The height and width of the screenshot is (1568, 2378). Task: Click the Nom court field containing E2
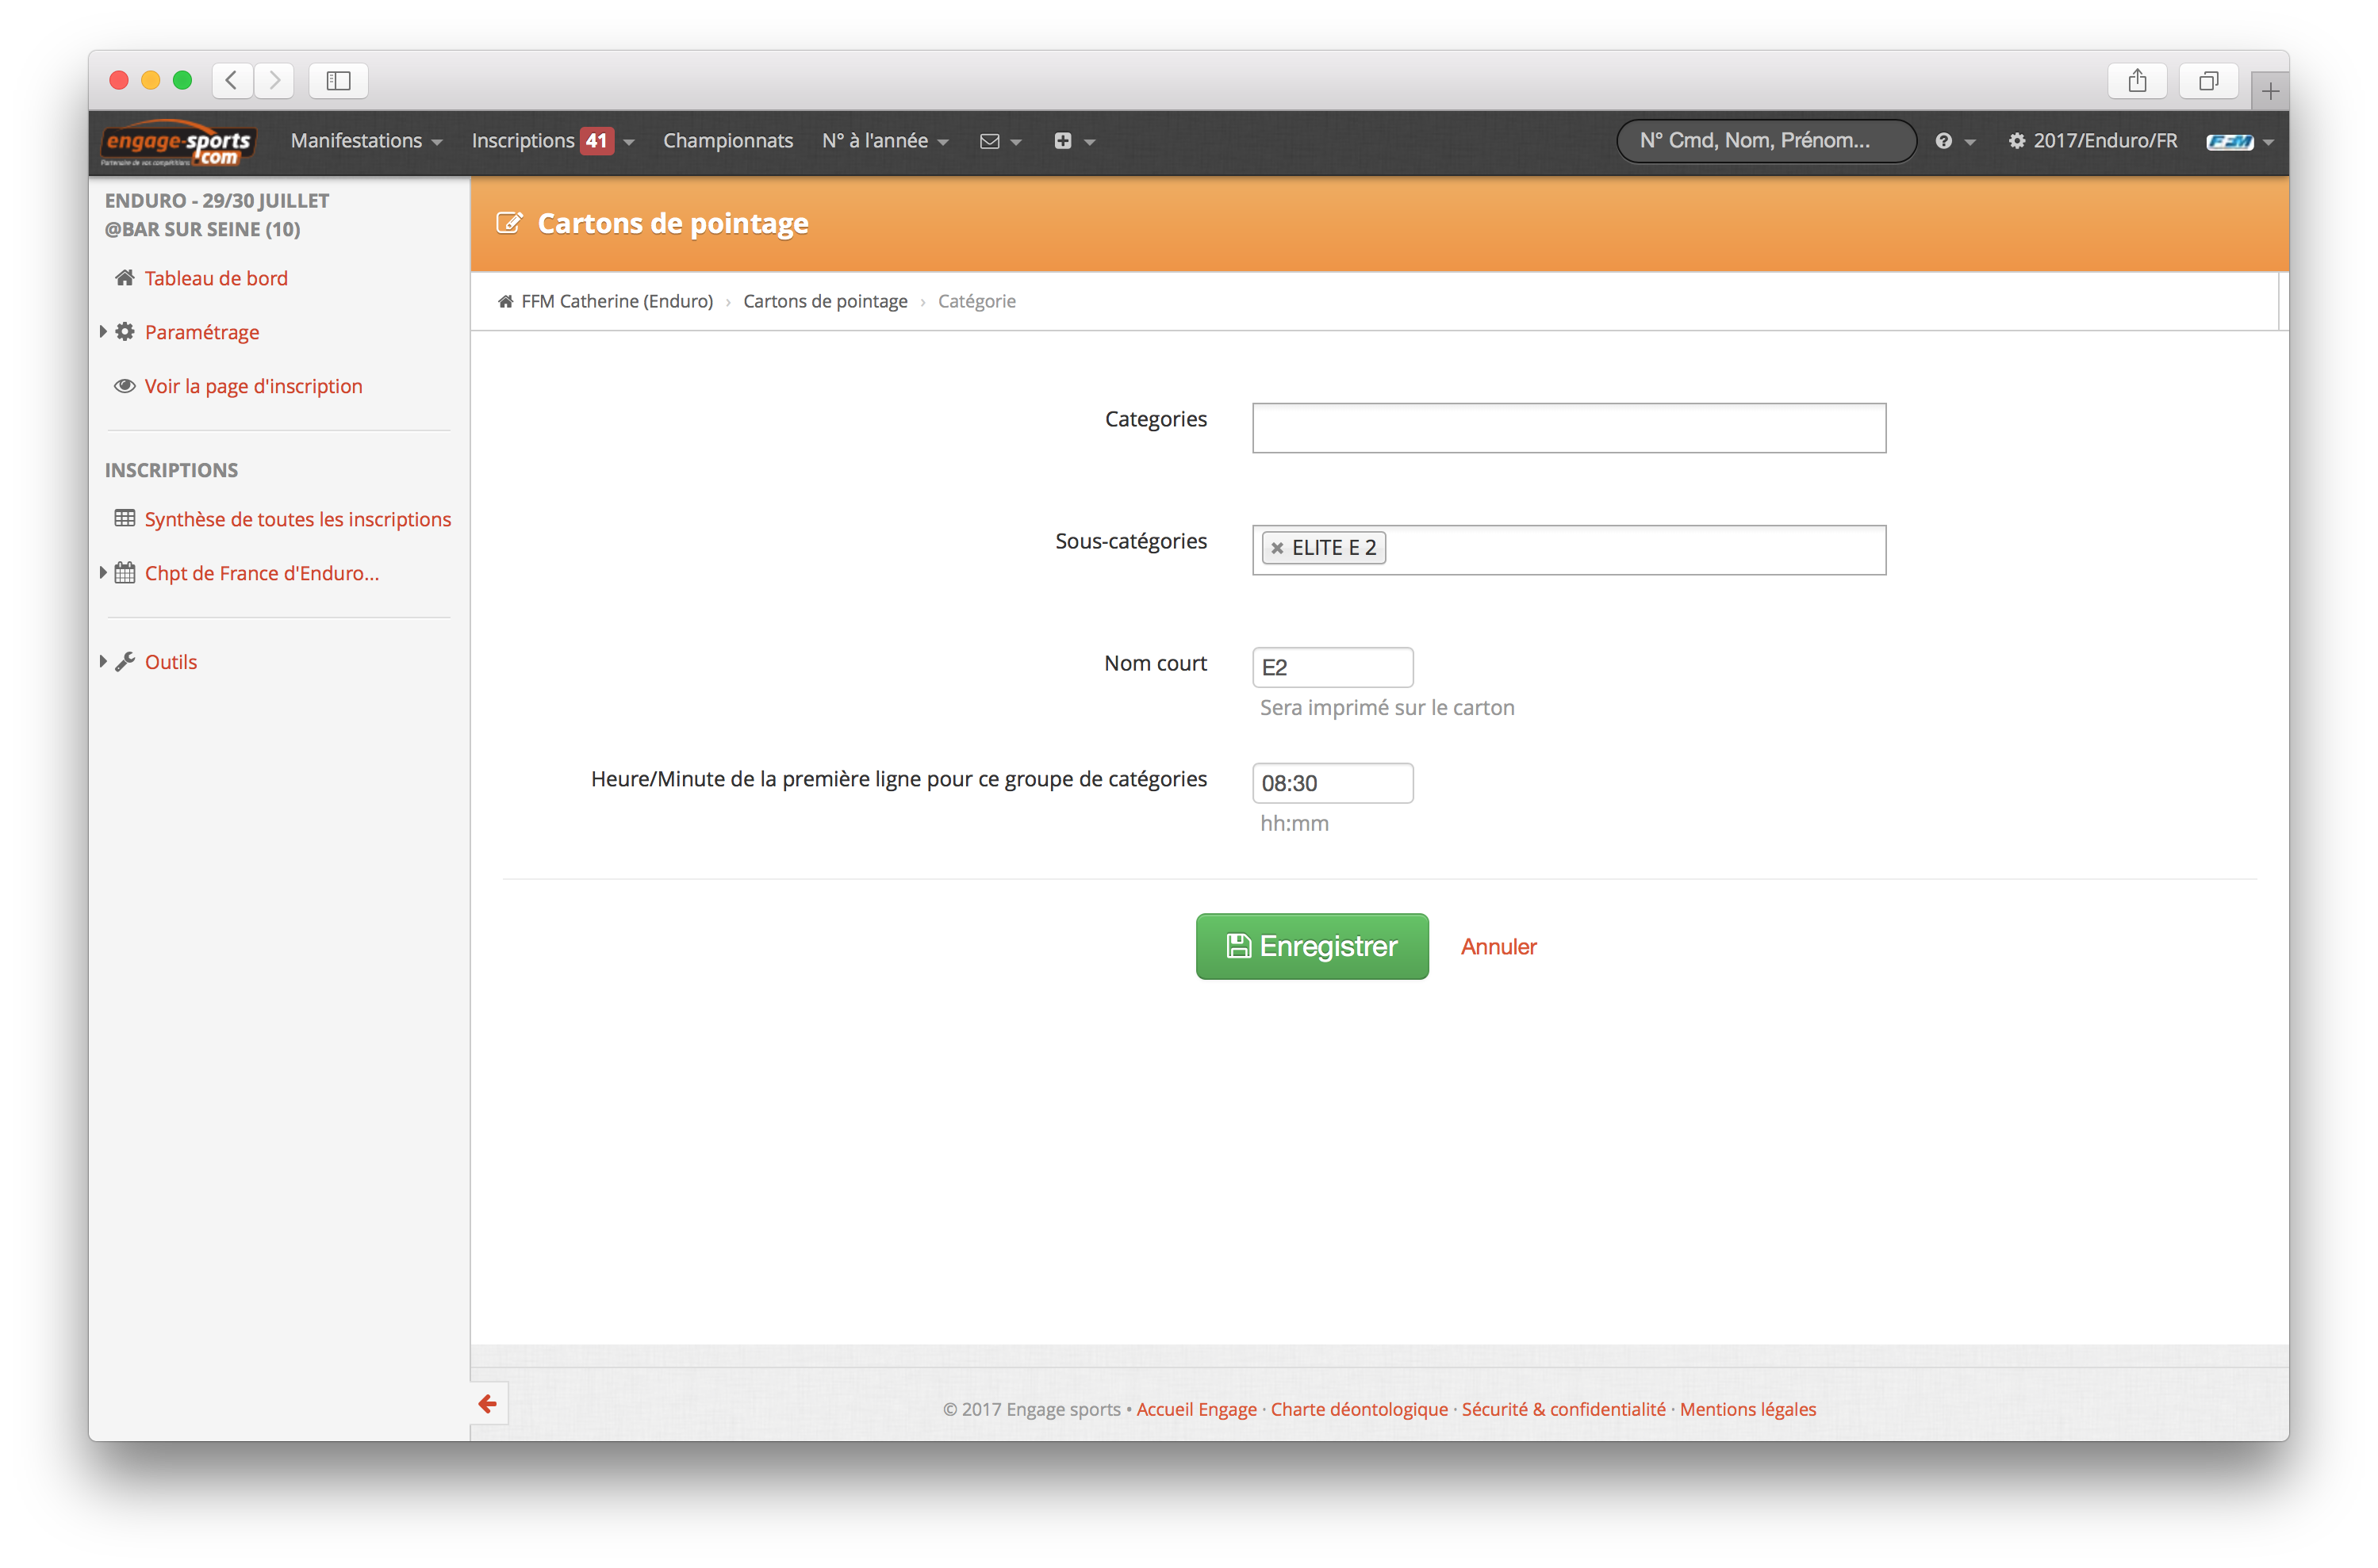[1333, 667]
